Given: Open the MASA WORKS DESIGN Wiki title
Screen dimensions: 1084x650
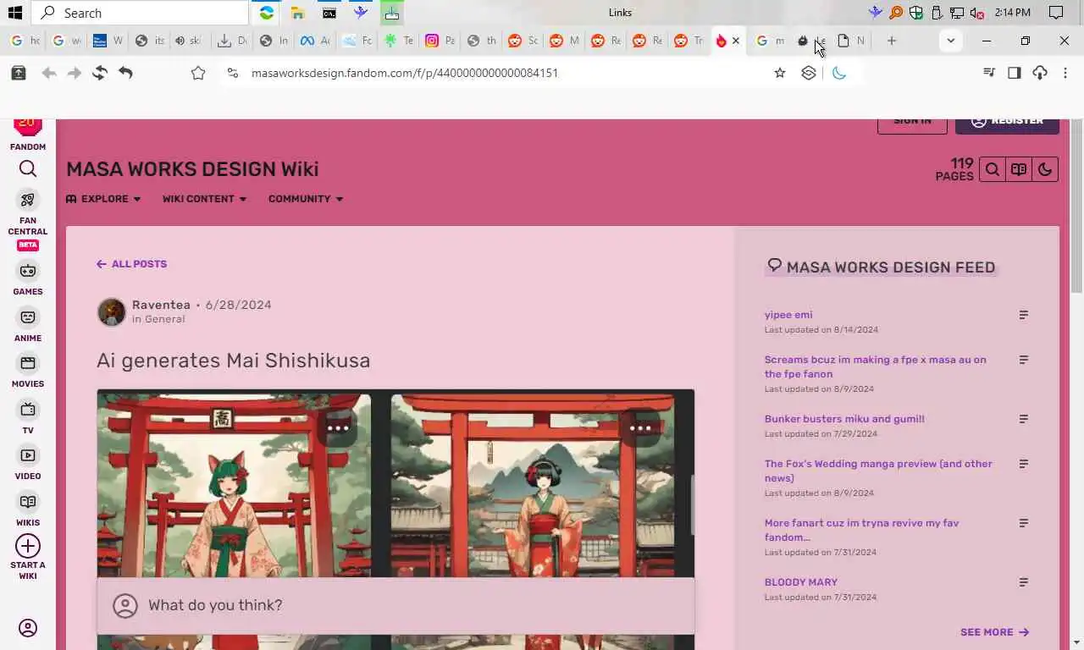Looking at the screenshot, I should [192, 169].
